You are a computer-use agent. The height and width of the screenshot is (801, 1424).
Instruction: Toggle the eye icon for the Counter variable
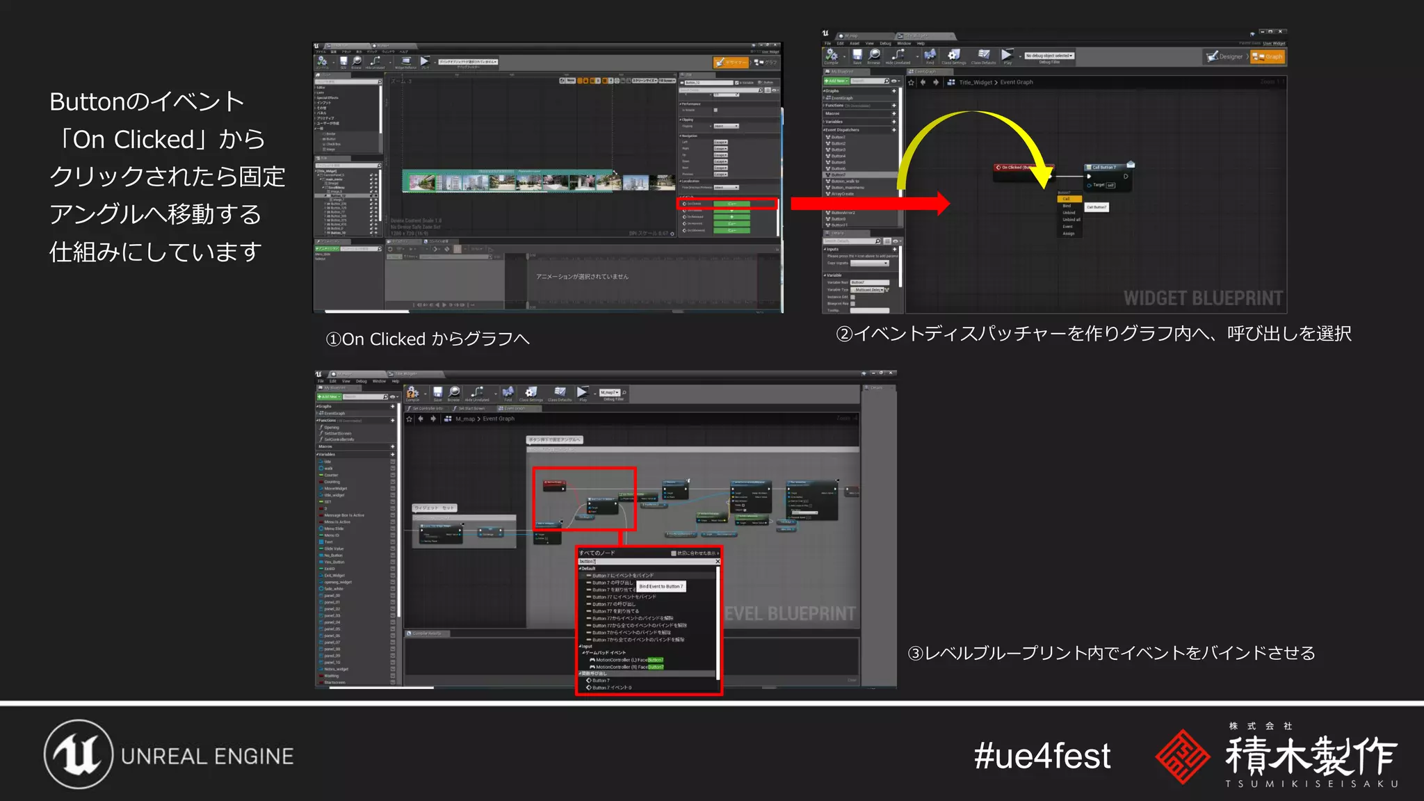[x=393, y=476]
